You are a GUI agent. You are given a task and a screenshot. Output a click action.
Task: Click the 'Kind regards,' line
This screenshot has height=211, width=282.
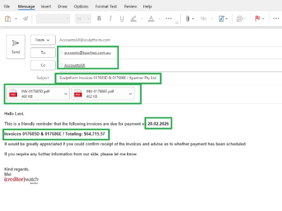tap(17, 169)
